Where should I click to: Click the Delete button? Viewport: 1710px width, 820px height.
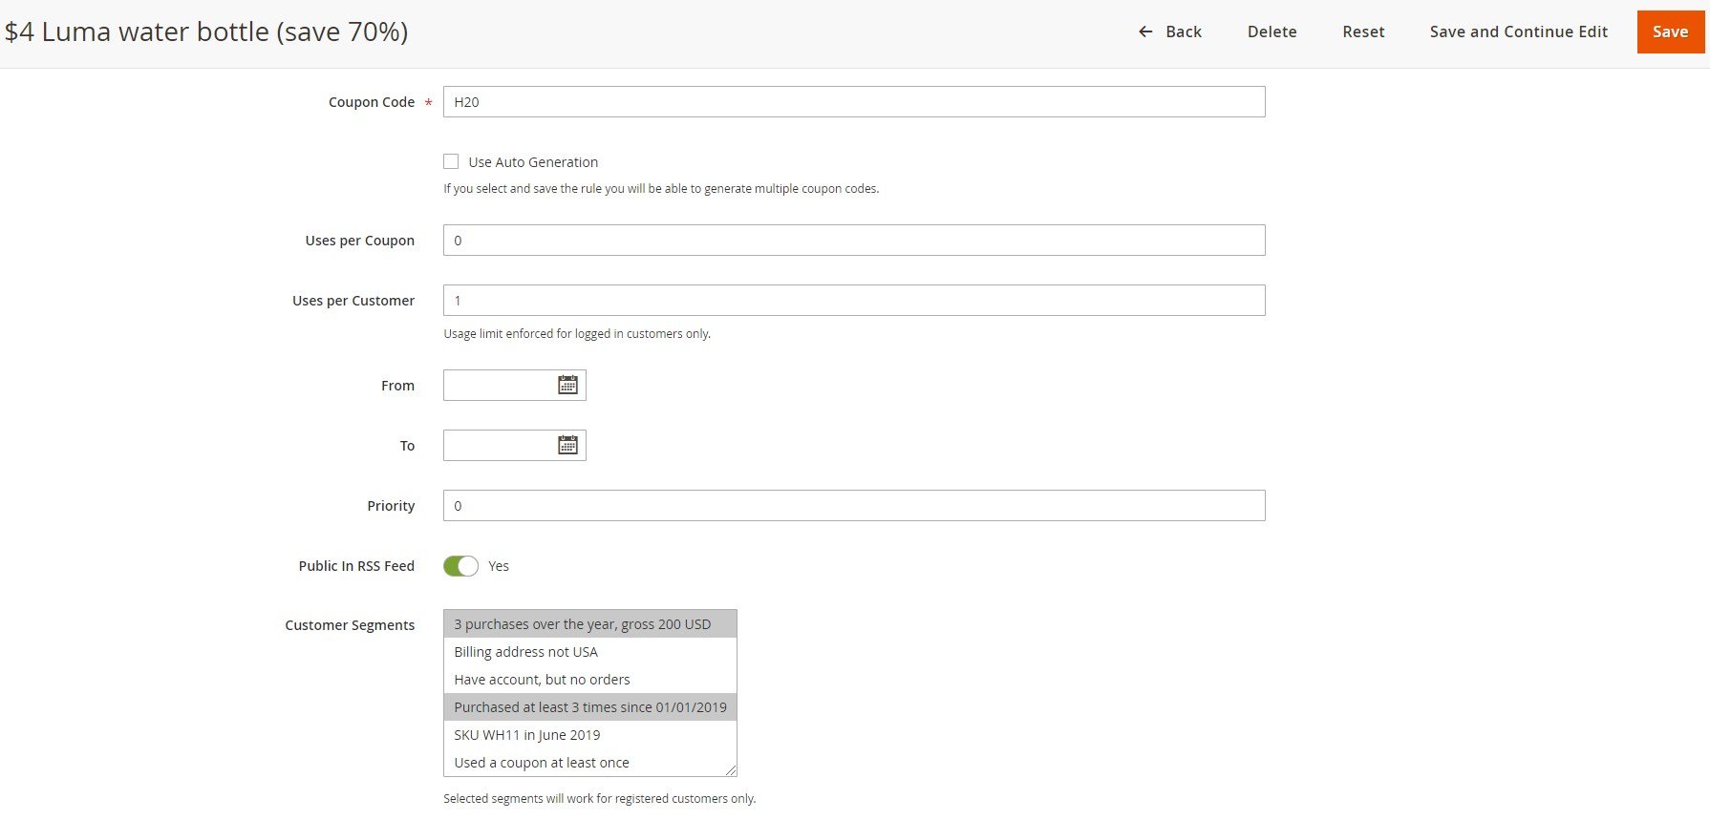[1272, 32]
